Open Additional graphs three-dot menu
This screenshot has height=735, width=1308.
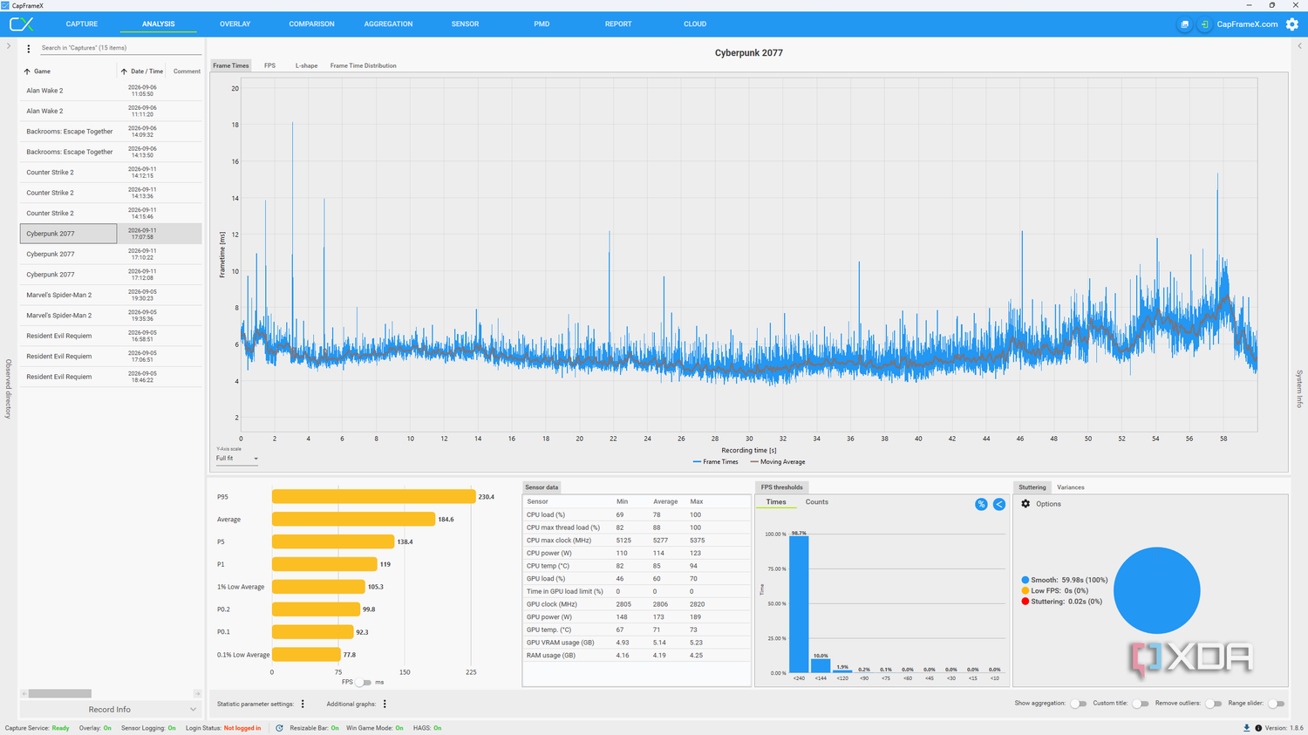click(385, 704)
